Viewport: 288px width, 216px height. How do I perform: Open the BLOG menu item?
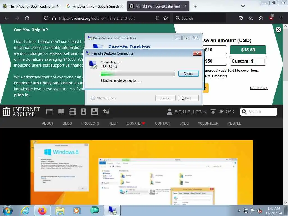(x=67, y=123)
